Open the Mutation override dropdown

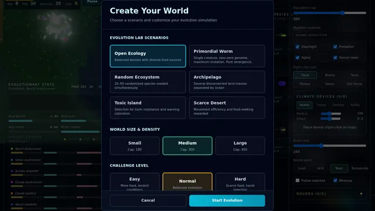(x=330, y=35)
